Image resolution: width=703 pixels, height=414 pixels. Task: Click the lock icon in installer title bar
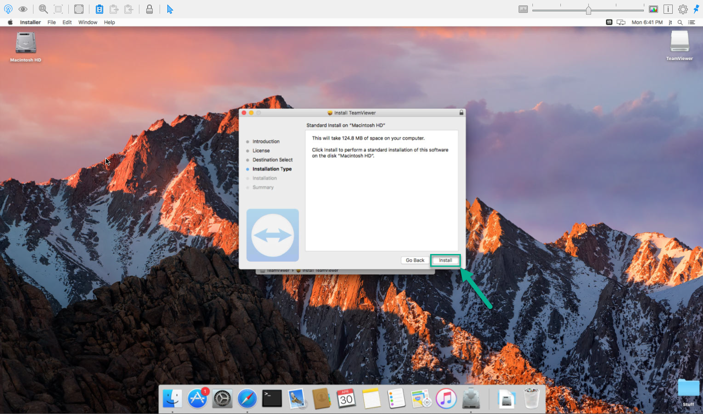pos(461,112)
